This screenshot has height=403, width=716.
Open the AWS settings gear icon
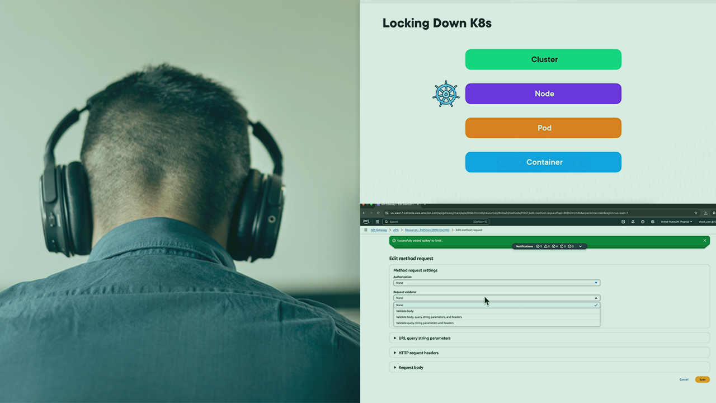652,222
